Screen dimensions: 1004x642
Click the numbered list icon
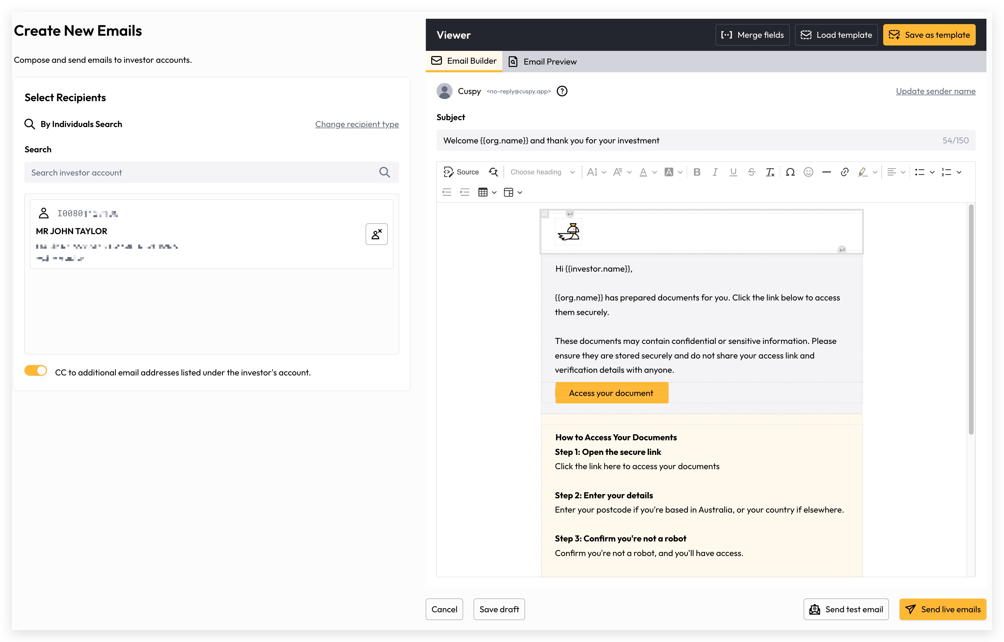pos(947,172)
